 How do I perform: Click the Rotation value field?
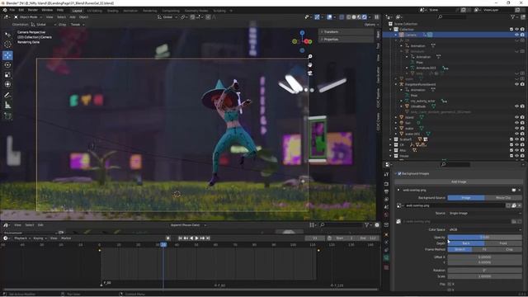pos(484,271)
